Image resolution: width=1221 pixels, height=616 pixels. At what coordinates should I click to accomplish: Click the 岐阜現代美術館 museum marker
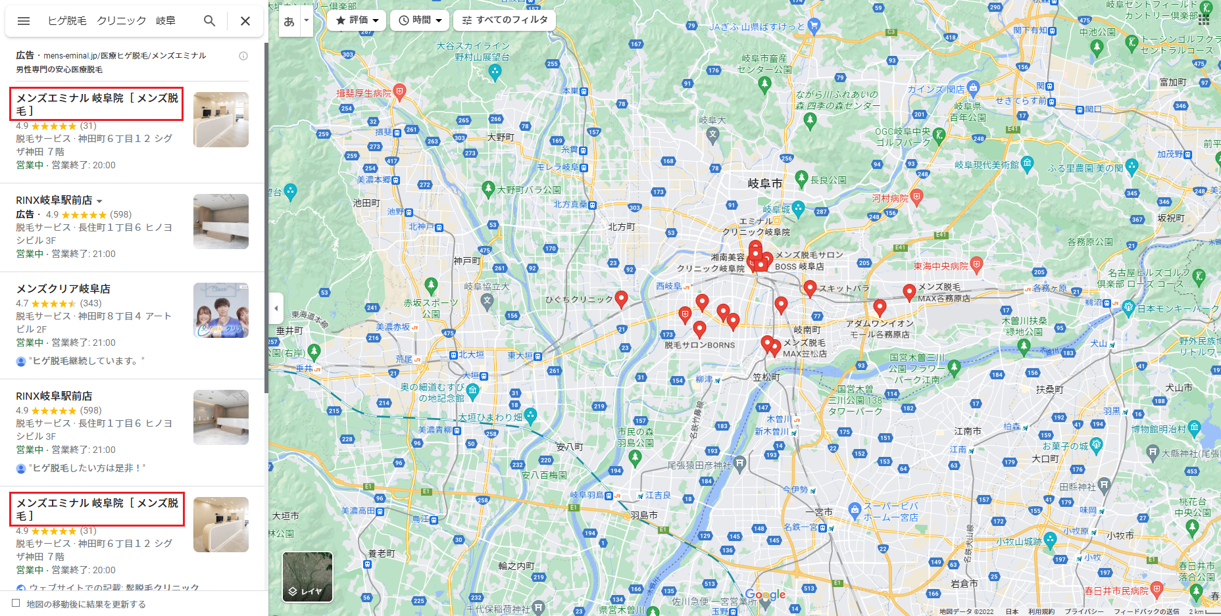point(1027,163)
